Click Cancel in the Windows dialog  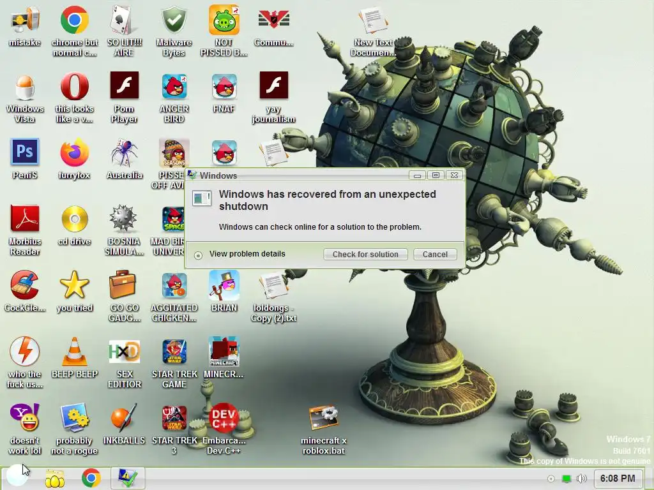point(435,254)
